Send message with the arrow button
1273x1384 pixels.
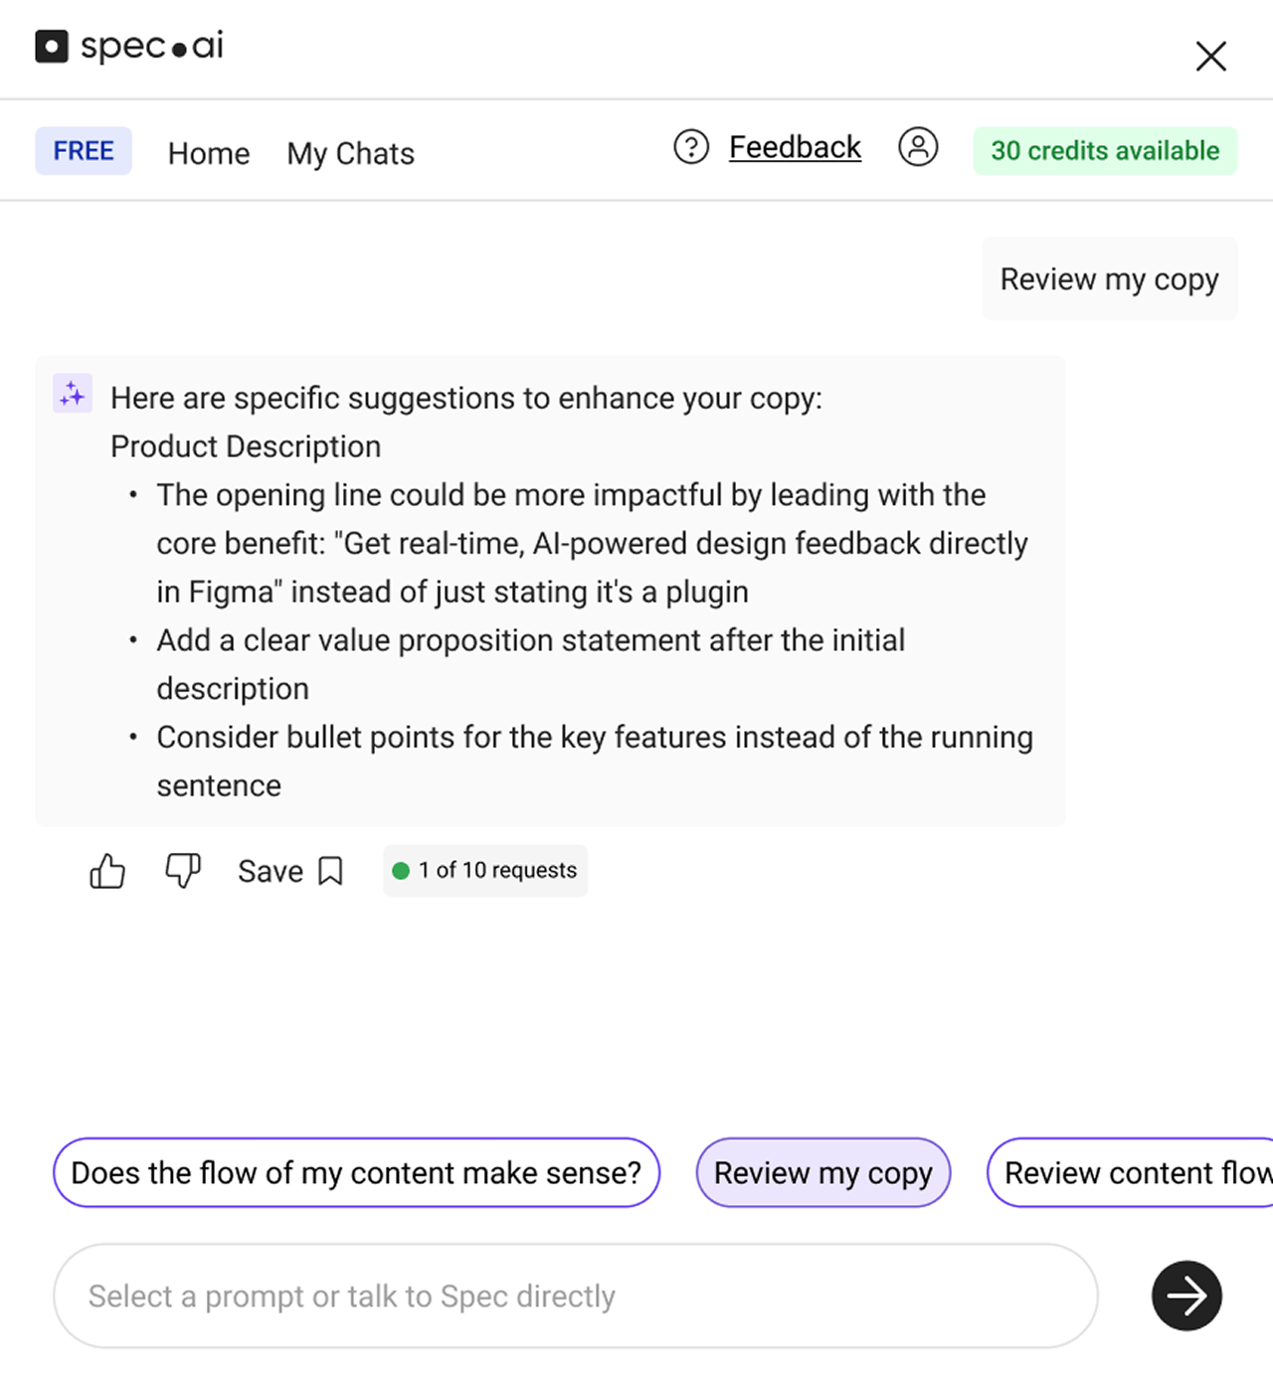pyautogui.click(x=1186, y=1296)
